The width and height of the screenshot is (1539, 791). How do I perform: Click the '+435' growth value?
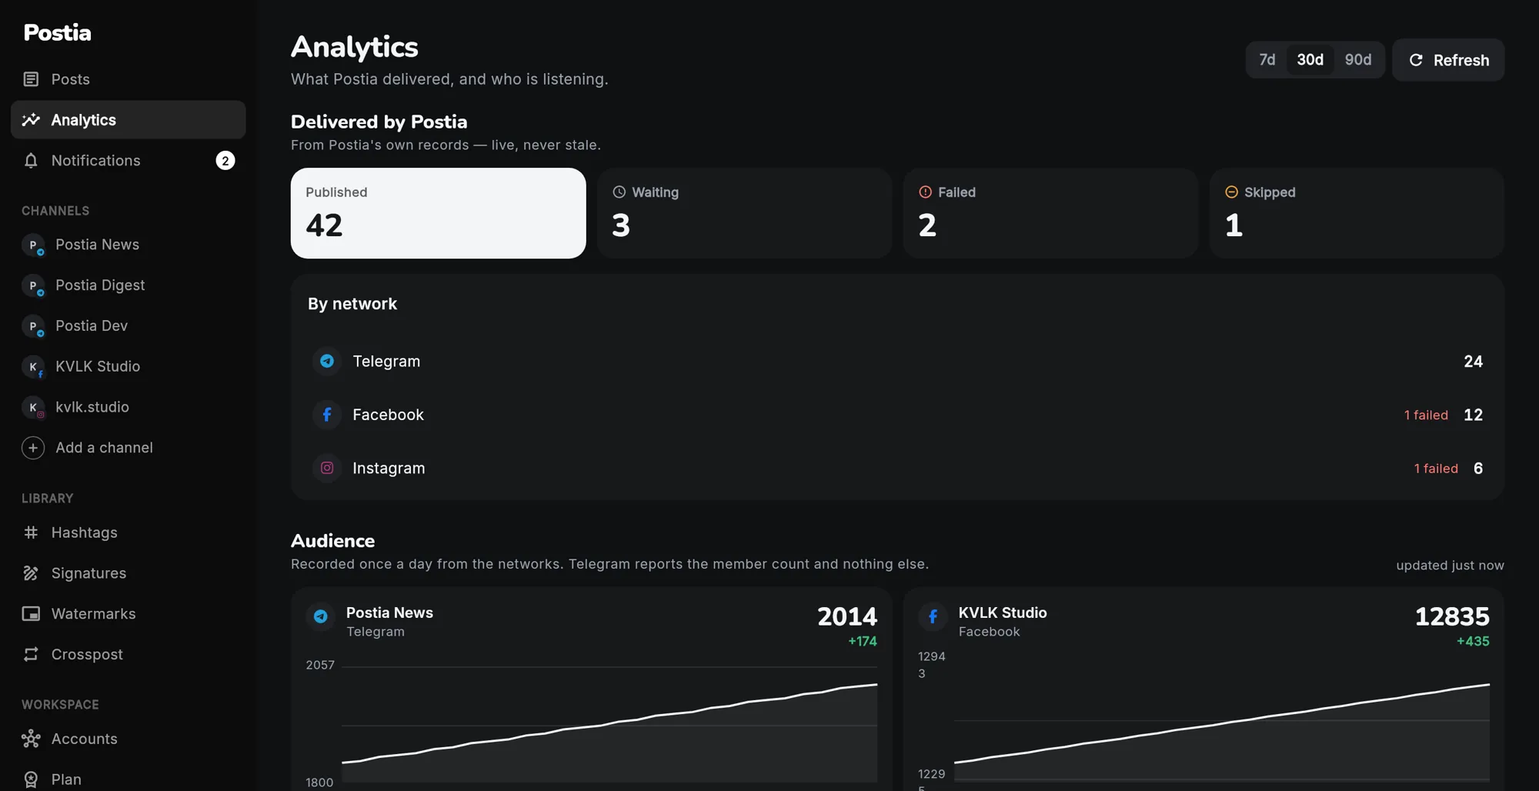(x=1473, y=641)
